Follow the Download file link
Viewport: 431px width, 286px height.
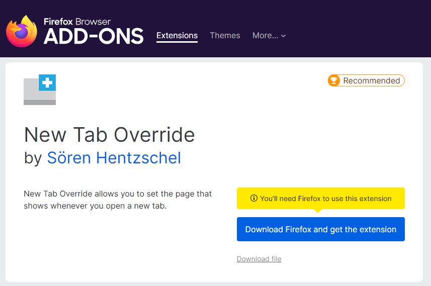[259, 259]
